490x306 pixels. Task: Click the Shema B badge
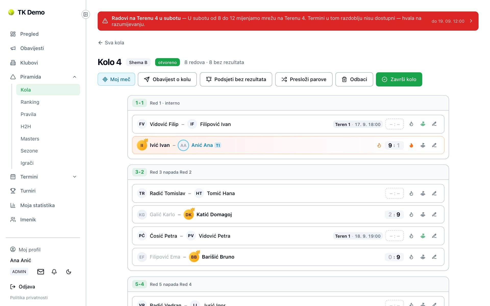coord(138,62)
